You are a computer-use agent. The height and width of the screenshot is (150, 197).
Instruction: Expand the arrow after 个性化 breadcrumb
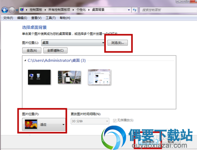click(x=89, y=10)
